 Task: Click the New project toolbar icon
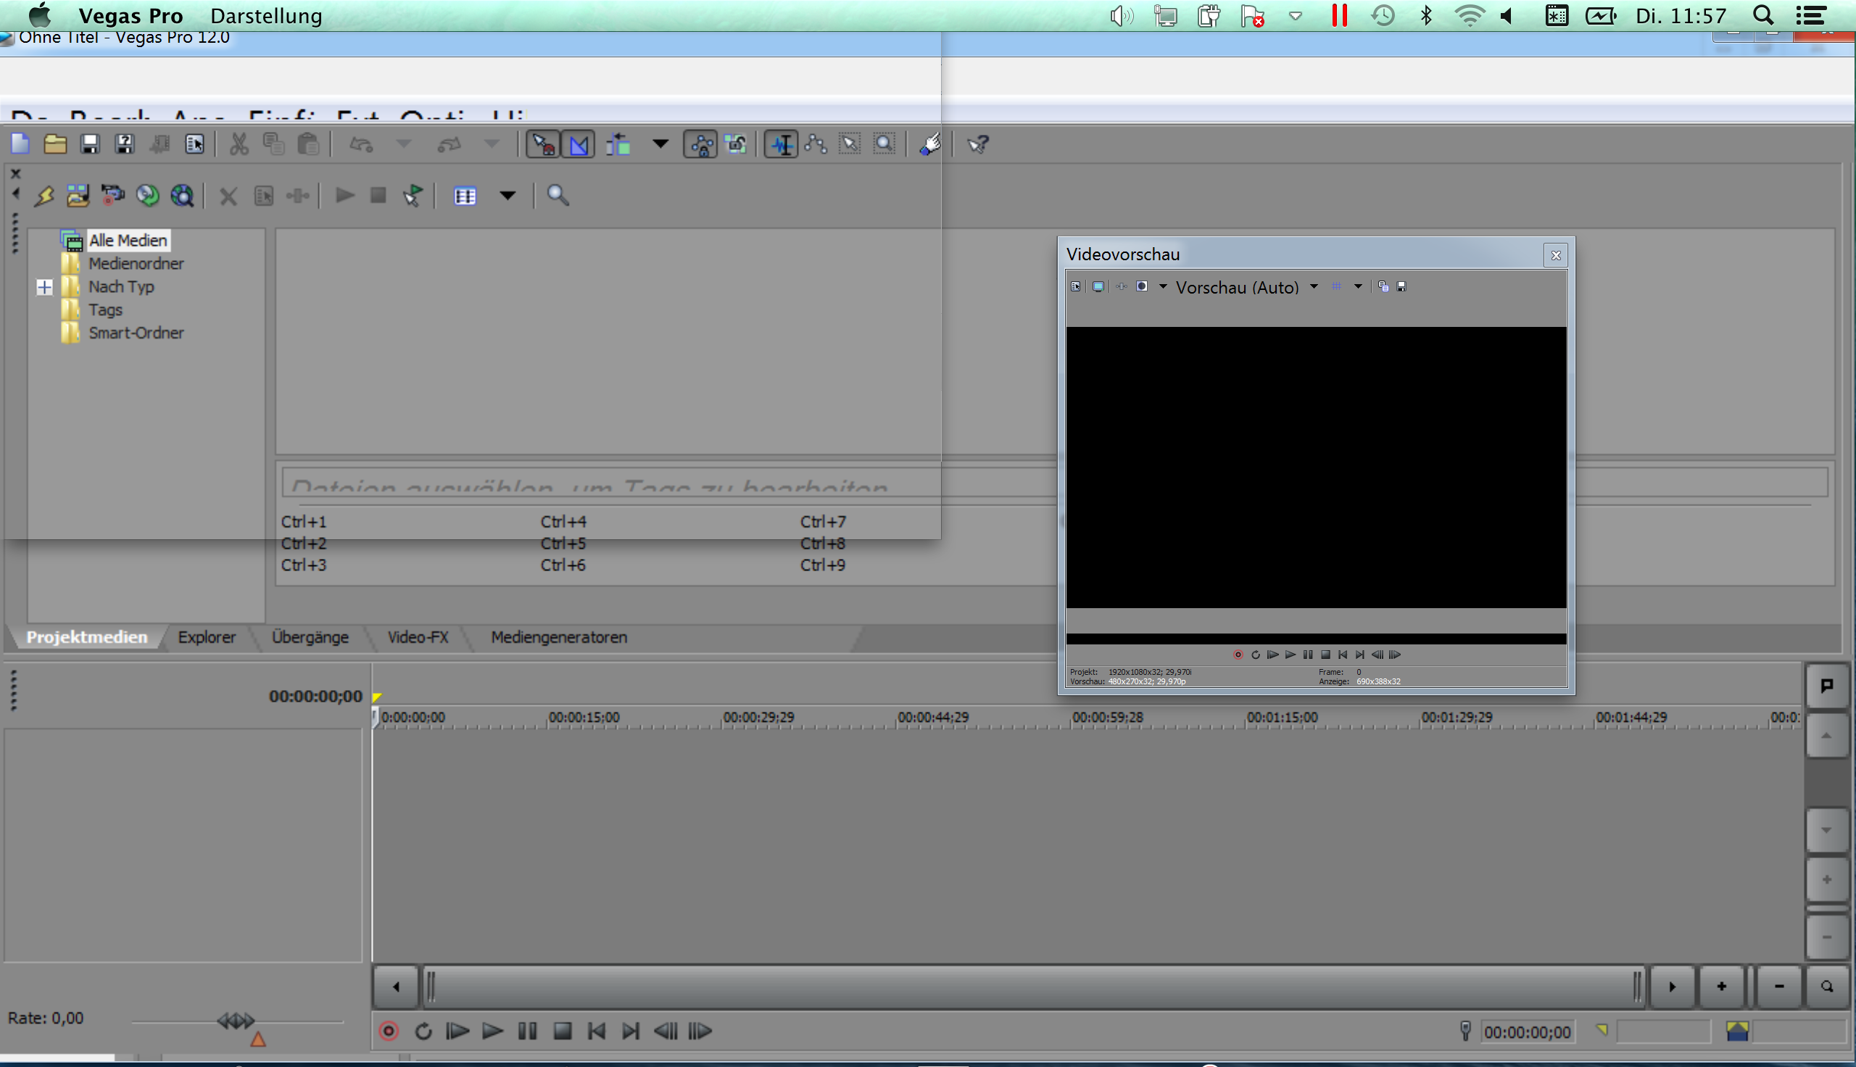point(20,144)
